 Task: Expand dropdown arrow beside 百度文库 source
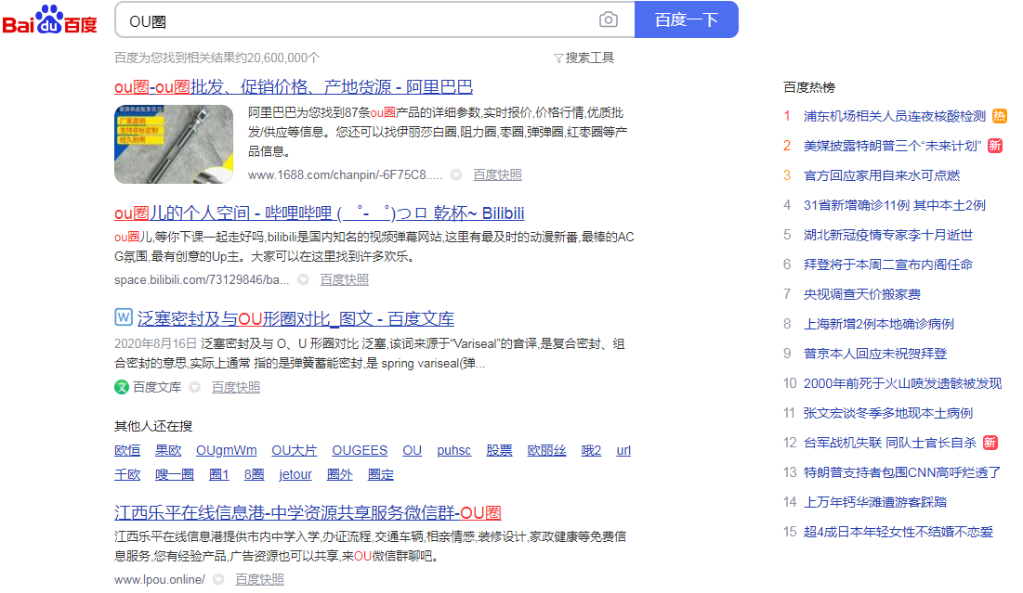point(194,387)
